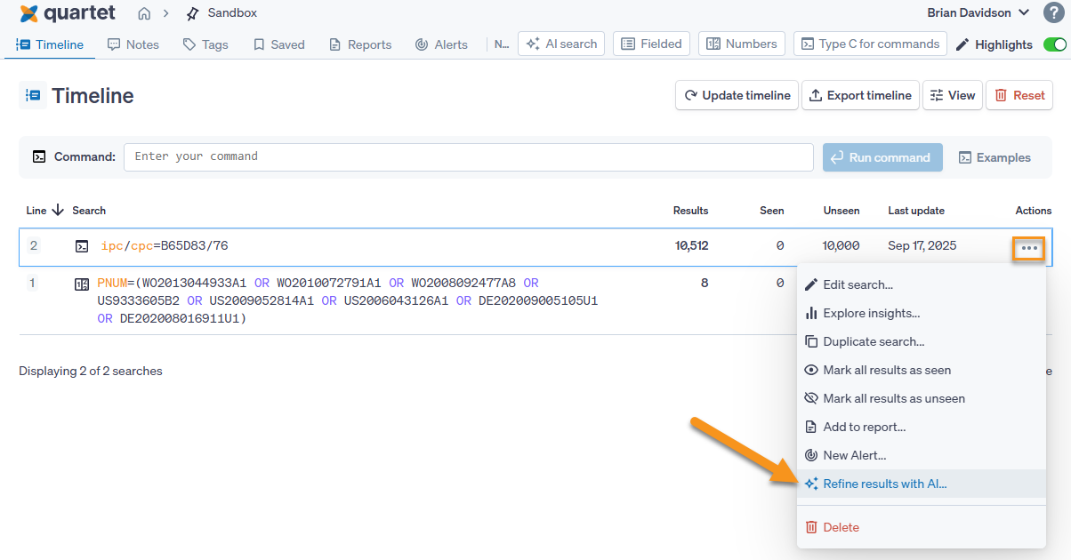
Task: Select Explore insights... menu item
Action: coord(921,313)
